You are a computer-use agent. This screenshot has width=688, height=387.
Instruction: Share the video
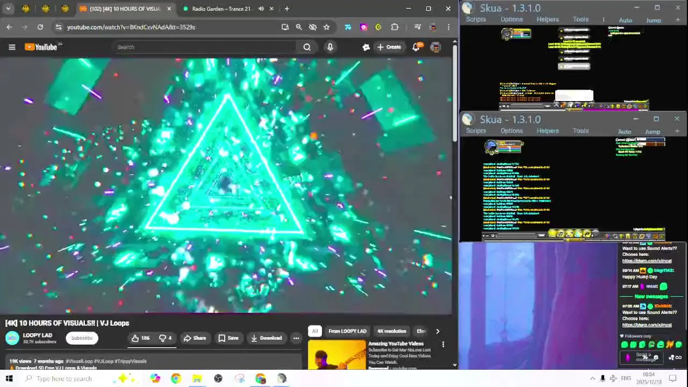click(x=195, y=338)
